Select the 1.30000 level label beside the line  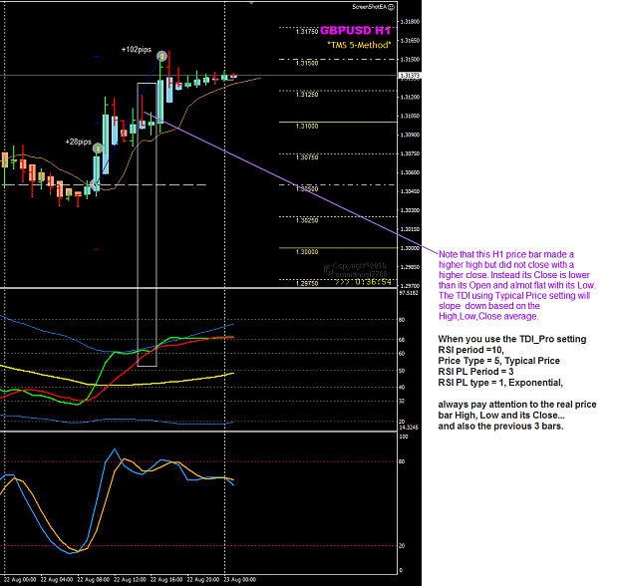[x=307, y=251]
